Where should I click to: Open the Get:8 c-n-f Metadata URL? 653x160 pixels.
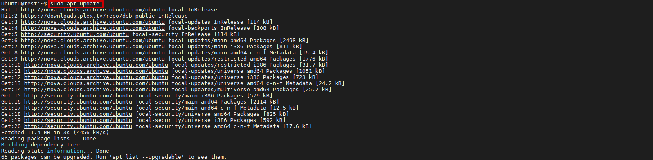point(93,53)
